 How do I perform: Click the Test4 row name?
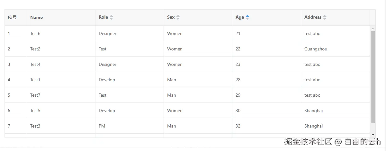click(35, 64)
